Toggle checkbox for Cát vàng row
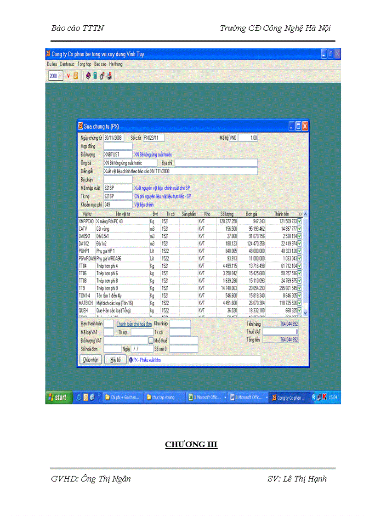This screenshot has height=516, width=375. point(300,228)
